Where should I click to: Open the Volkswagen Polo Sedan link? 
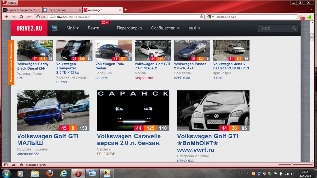point(110,66)
